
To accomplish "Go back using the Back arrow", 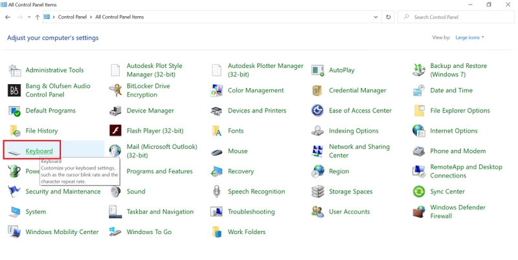I will (8, 17).
